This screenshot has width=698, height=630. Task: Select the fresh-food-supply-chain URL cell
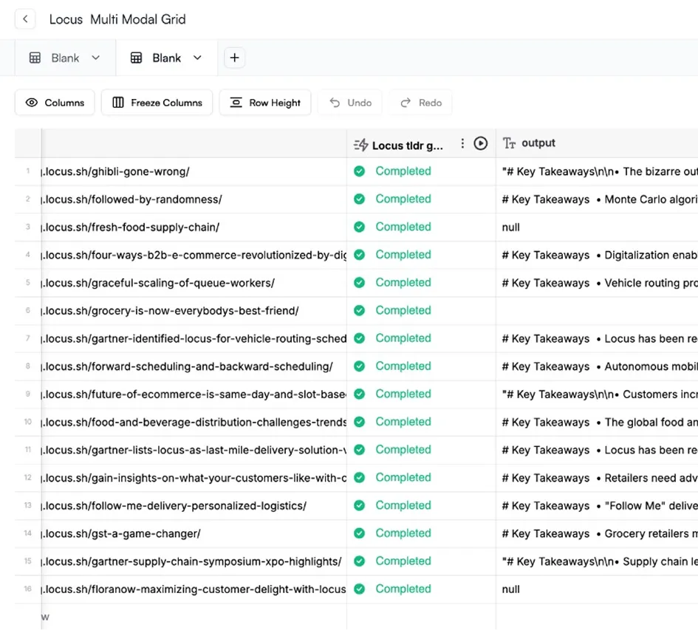(194, 227)
